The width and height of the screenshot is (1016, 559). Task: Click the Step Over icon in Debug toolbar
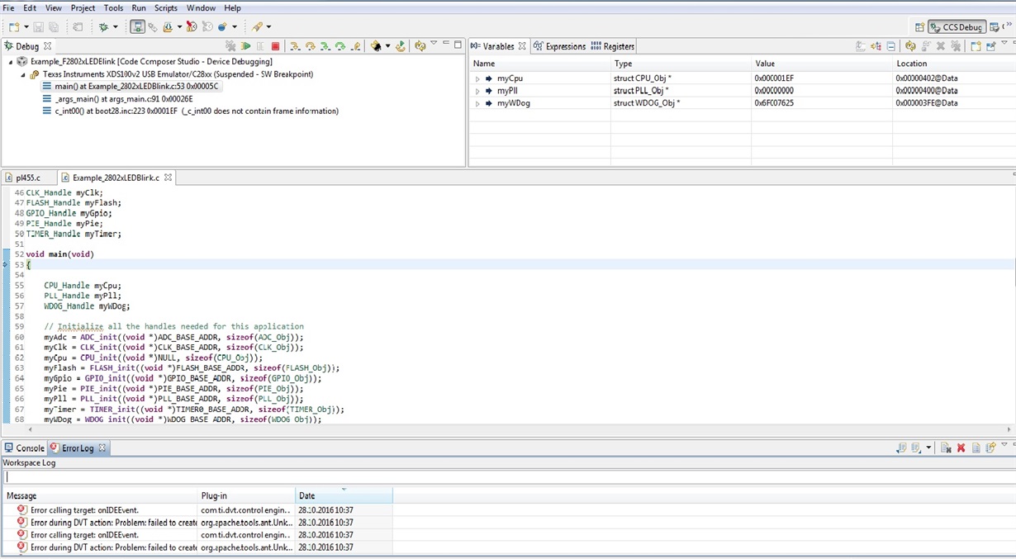[311, 45]
